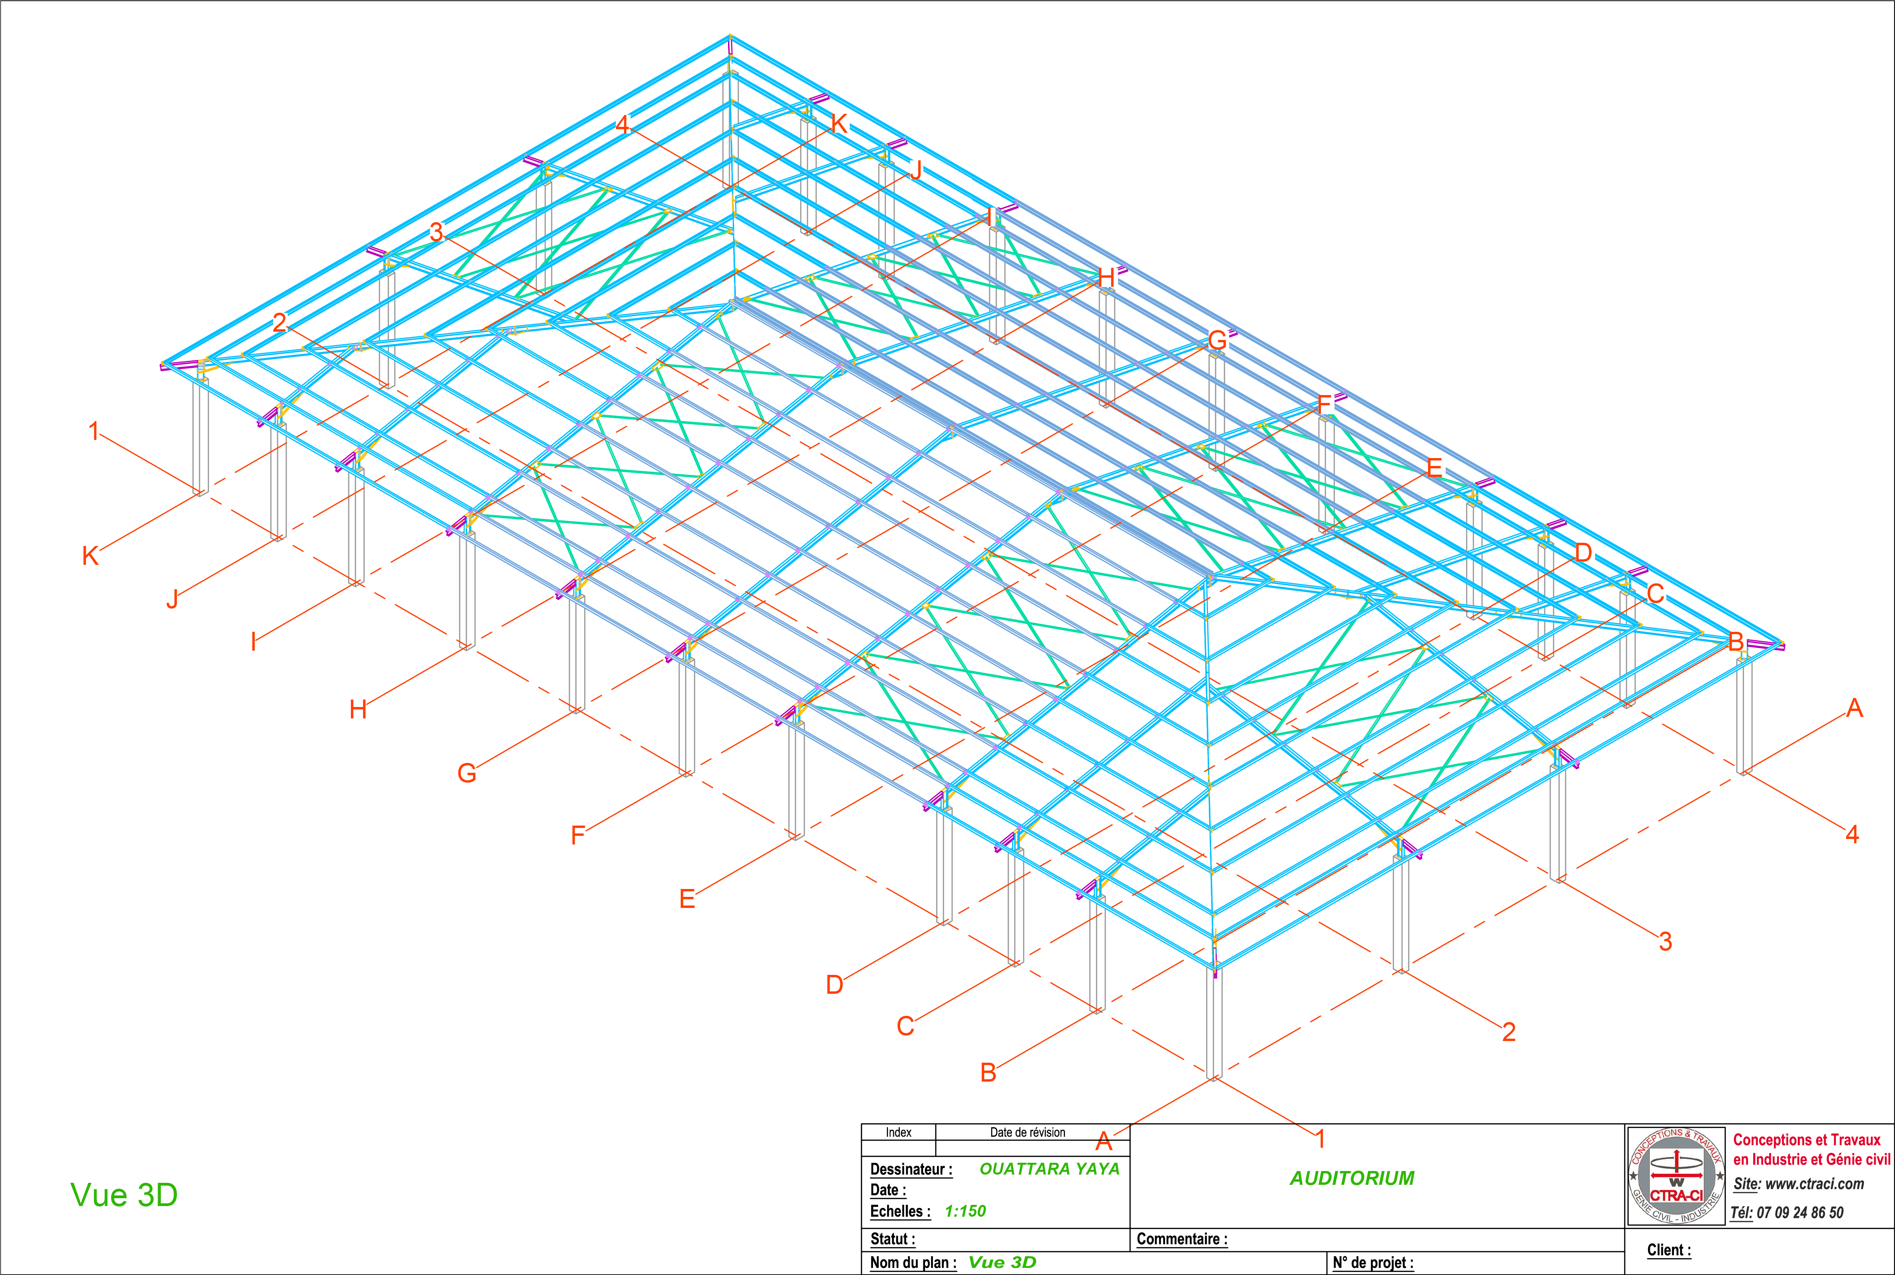Click the Date de révision header
1895x1275 pixels.
click(1027, 1132)
